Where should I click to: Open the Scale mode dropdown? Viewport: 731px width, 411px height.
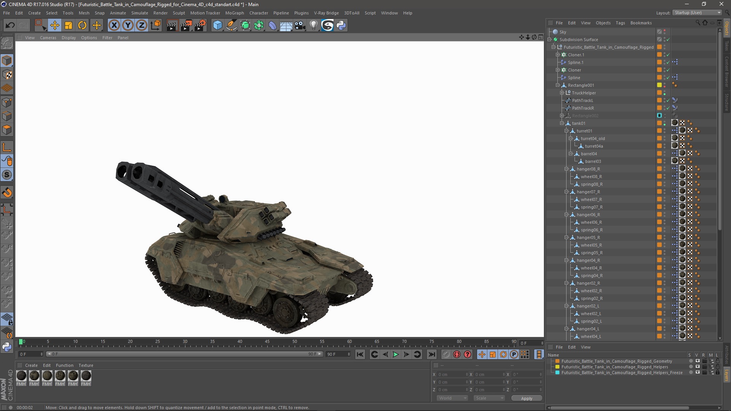(x=489, y=398)
